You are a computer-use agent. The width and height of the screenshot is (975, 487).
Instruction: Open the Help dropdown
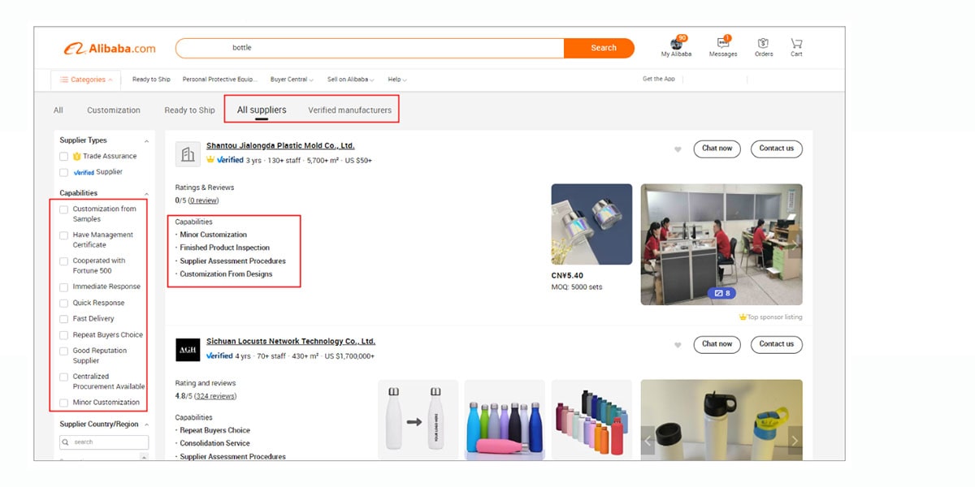pos(397,80)
